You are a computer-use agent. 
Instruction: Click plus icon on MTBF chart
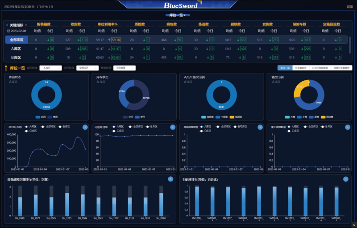85,127
